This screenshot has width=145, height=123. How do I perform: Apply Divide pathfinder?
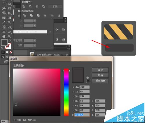[x=24, y=15]
